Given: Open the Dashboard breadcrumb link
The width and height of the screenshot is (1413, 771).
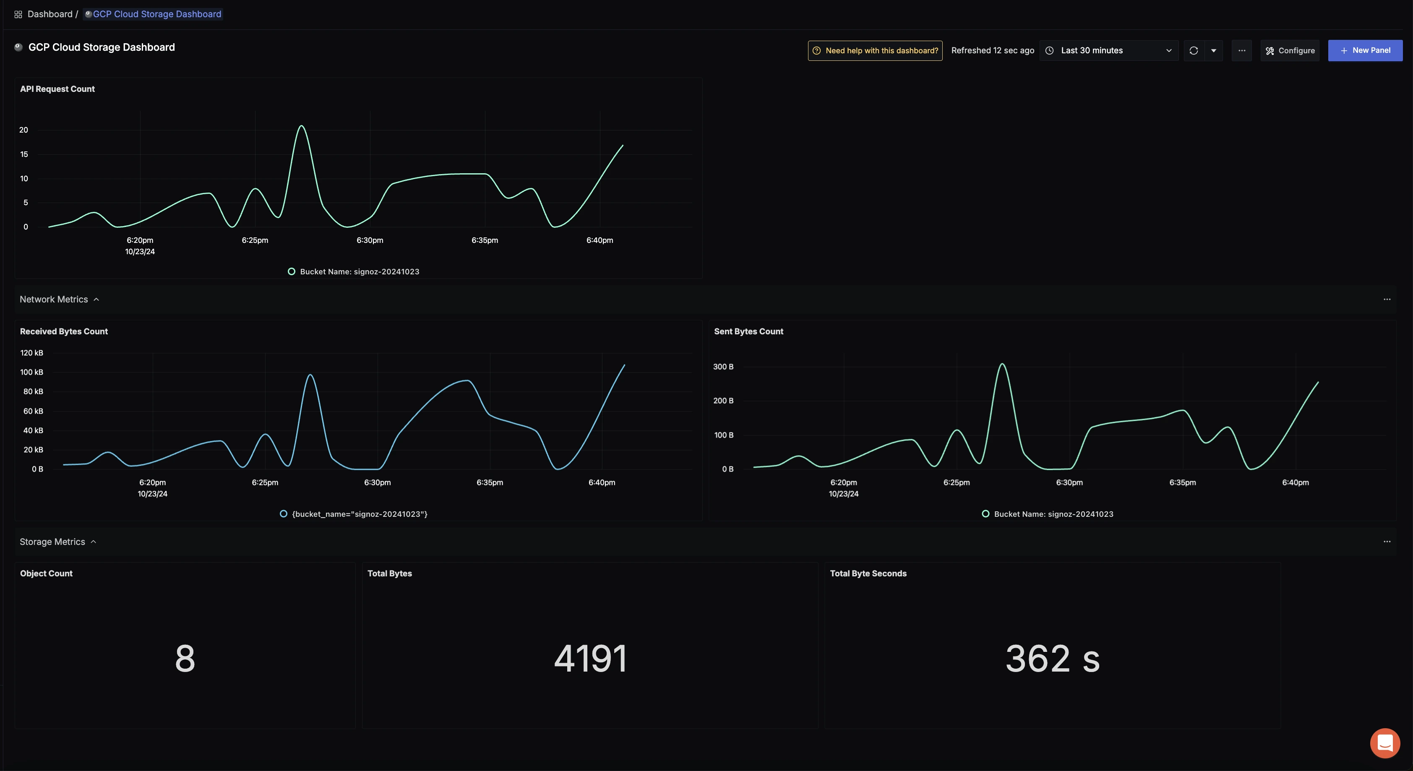Looking at the screenshot, I should coord(50,14).
